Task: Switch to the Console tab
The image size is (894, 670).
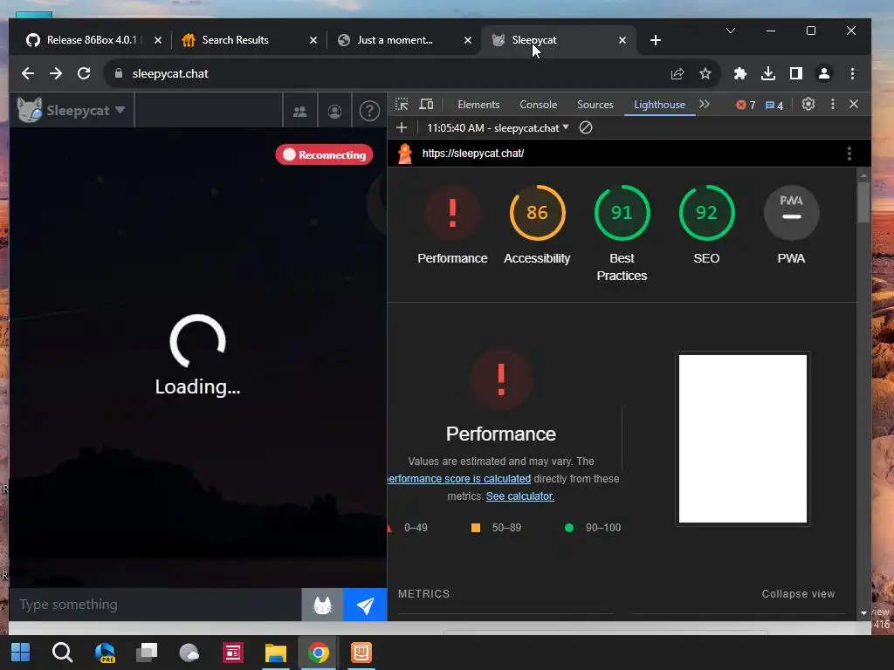Action: coord(538,105)
